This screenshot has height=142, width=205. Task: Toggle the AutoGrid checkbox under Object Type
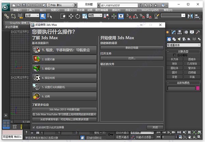pos(174,55)
